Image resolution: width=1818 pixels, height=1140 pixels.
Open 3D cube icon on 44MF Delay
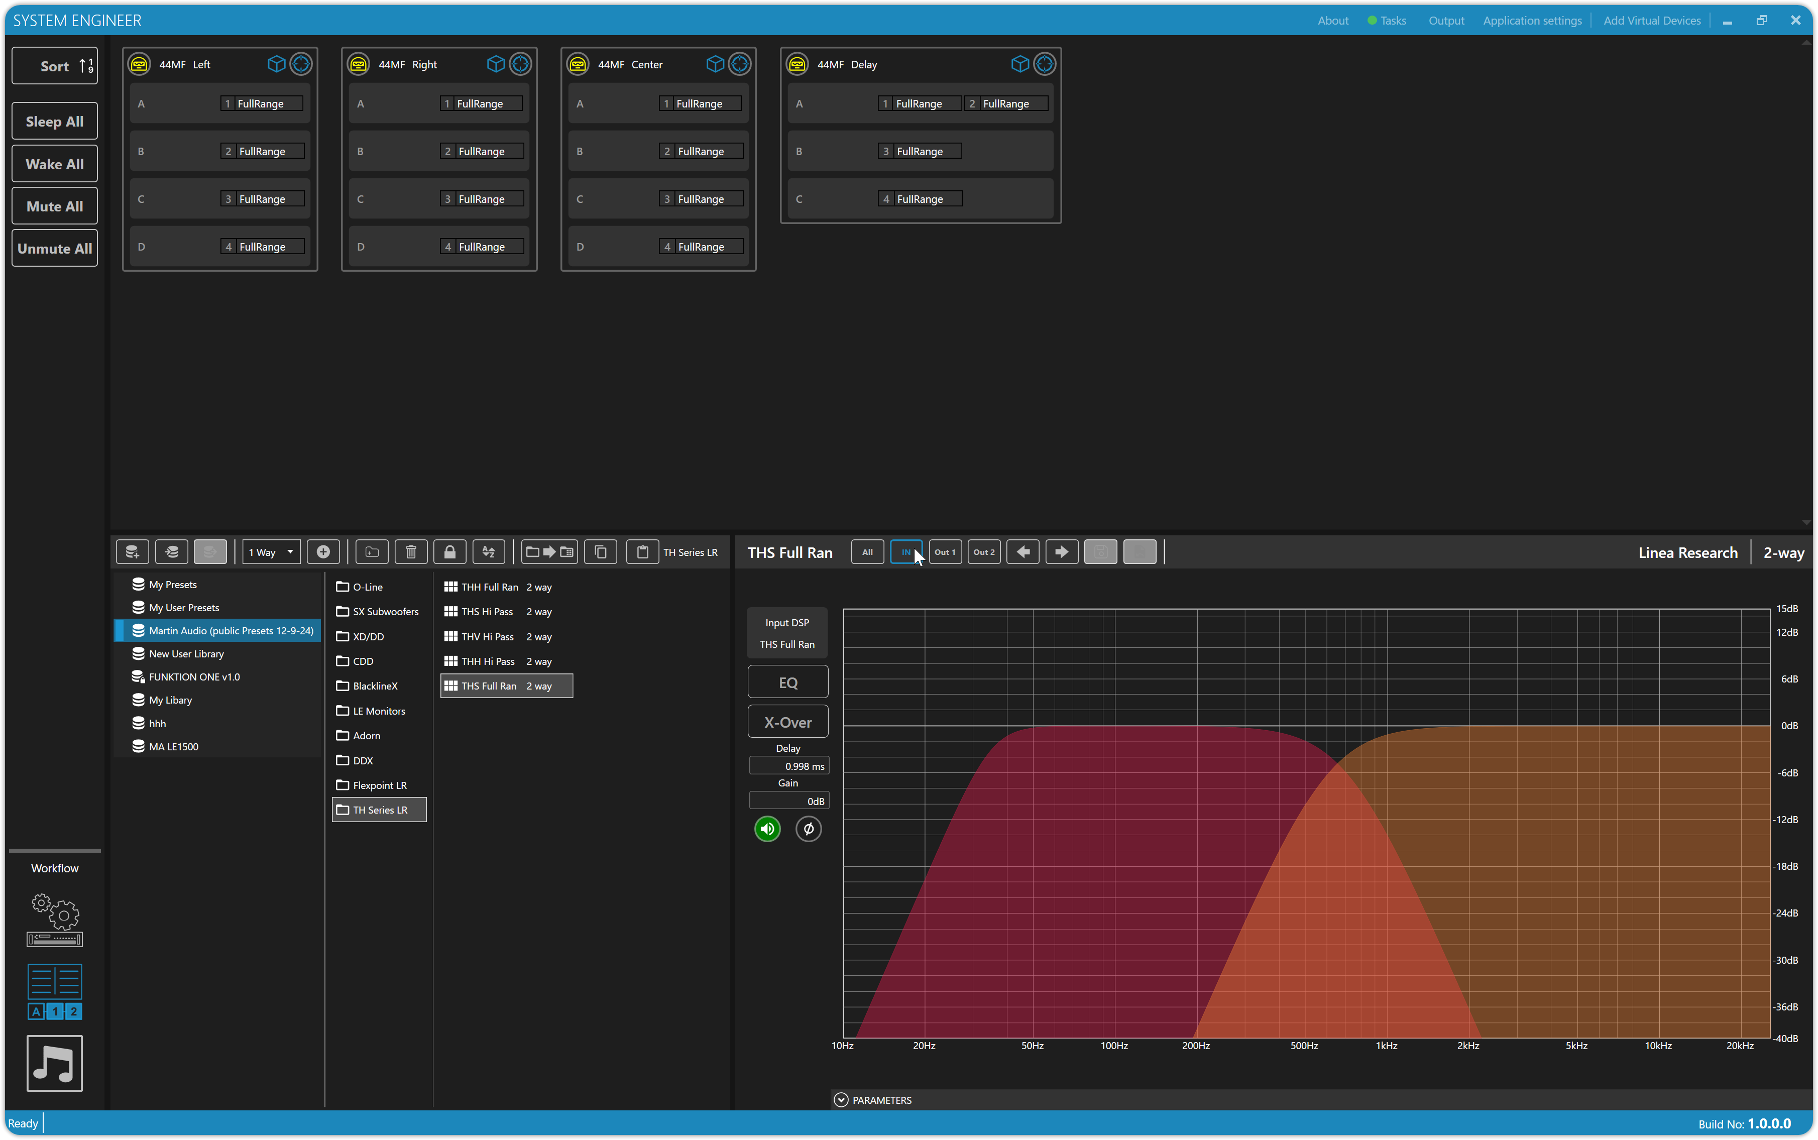point(1020,64)
